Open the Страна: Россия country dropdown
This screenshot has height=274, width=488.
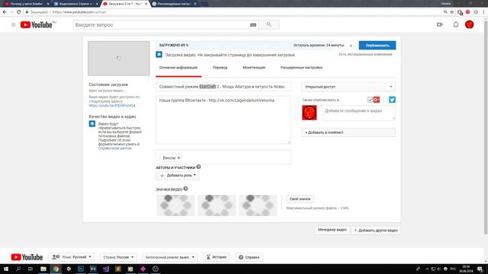tap(118, 257)
